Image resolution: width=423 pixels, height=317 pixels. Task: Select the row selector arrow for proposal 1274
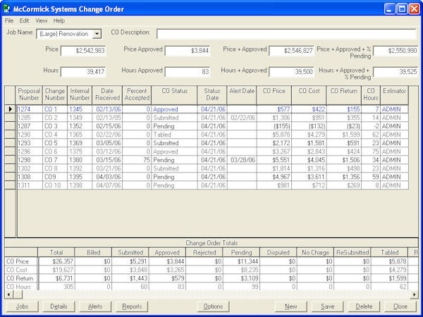click(10, 109)
